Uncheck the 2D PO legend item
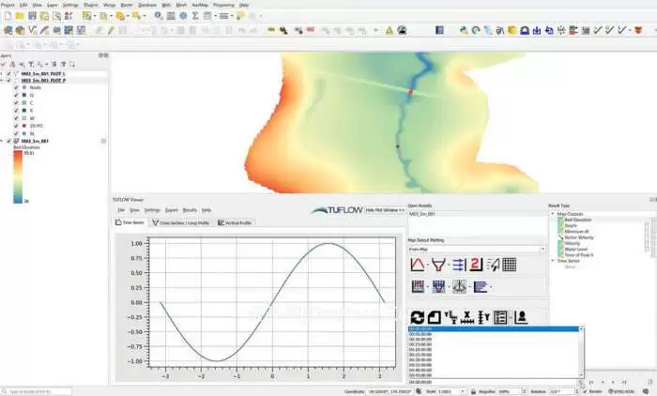The image size is (657, 396). [x=16, y=126]
